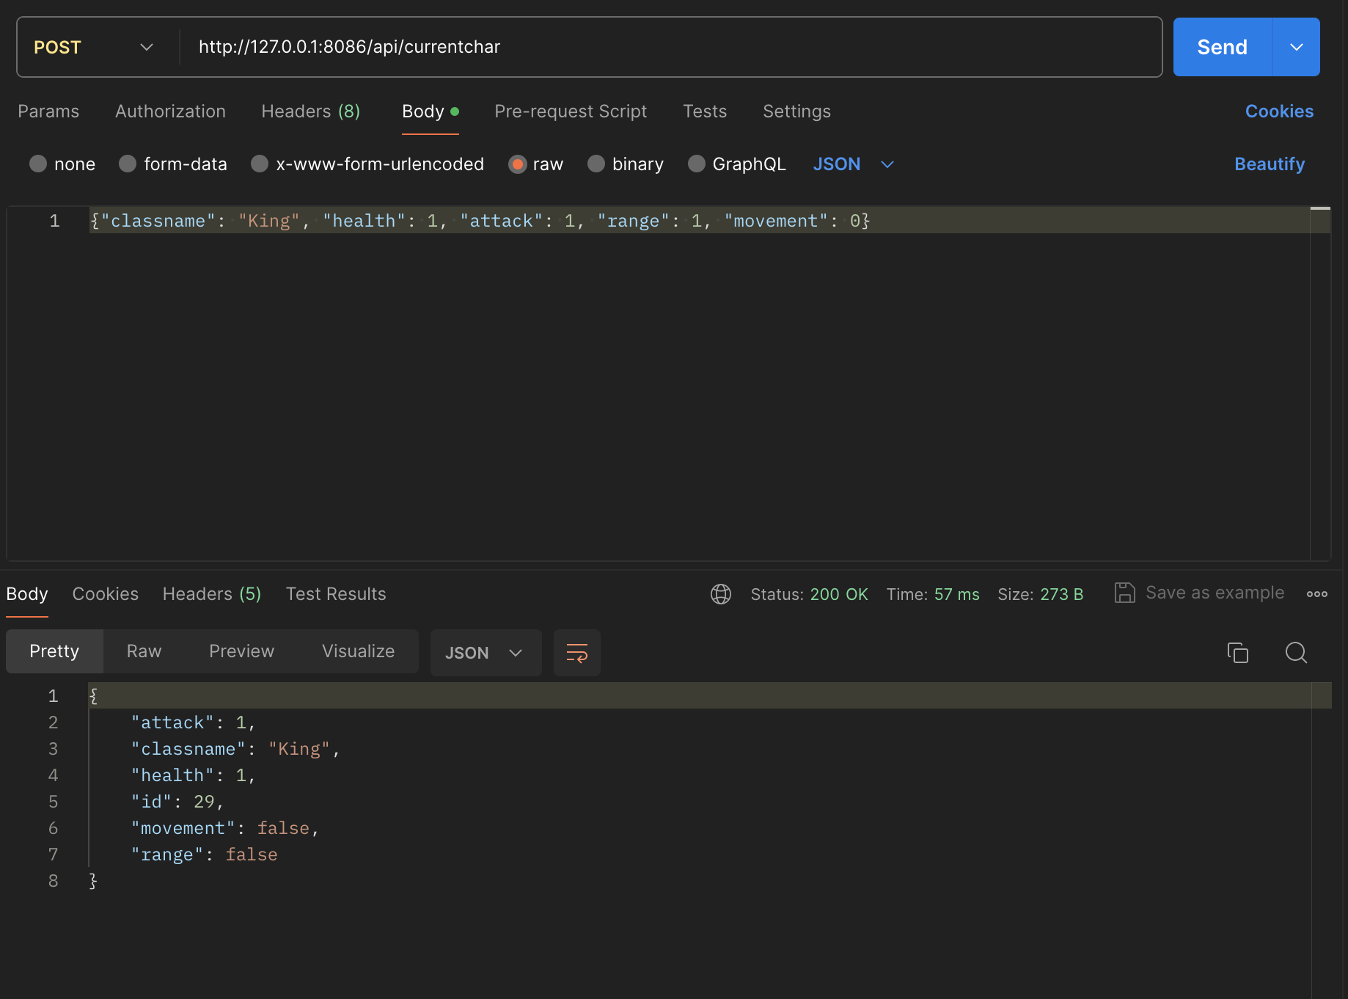Click the "attack": 1 response line
The width and height of the screenshot is (1348, 999).
[x=193, y=722]
